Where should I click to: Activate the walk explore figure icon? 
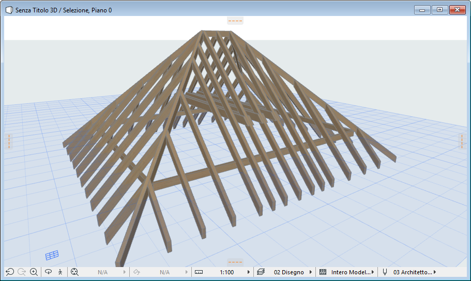click(x=60, y=272)
